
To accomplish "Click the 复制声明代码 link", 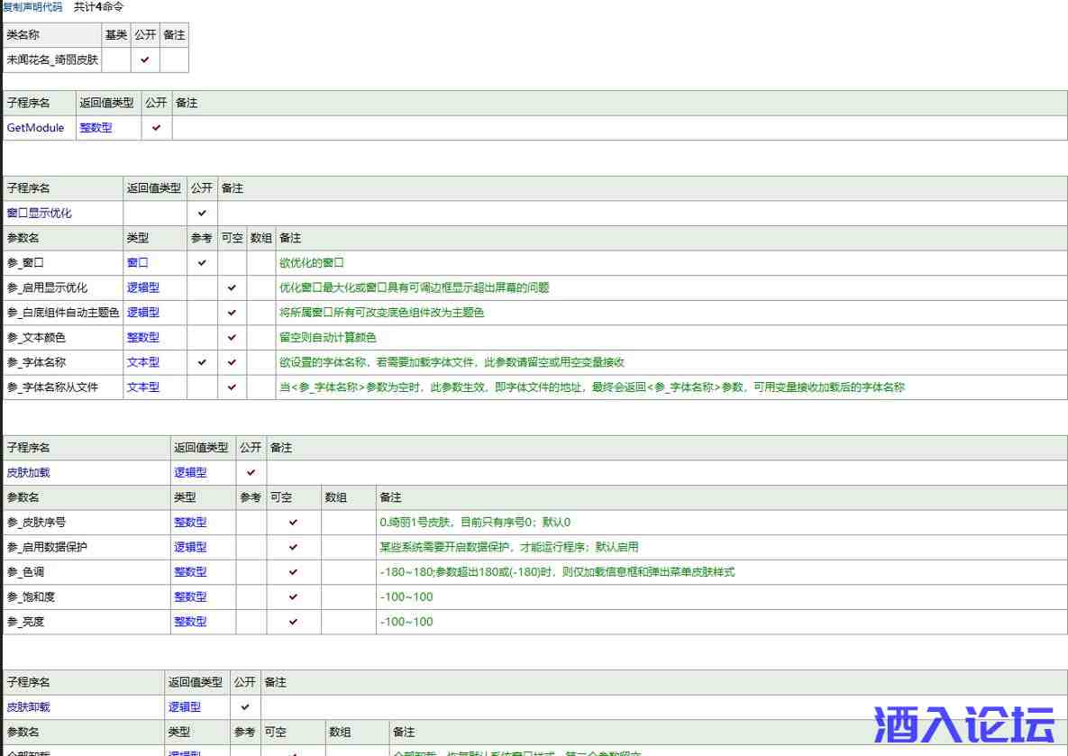I will click(x=32, y=7).
